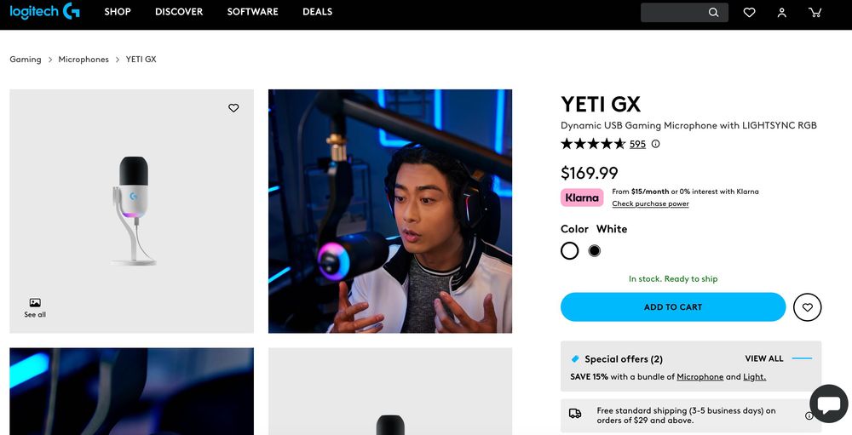This screenshot has width=852, height=435.
Task: Click the shipping info icon
Action: 809,415
